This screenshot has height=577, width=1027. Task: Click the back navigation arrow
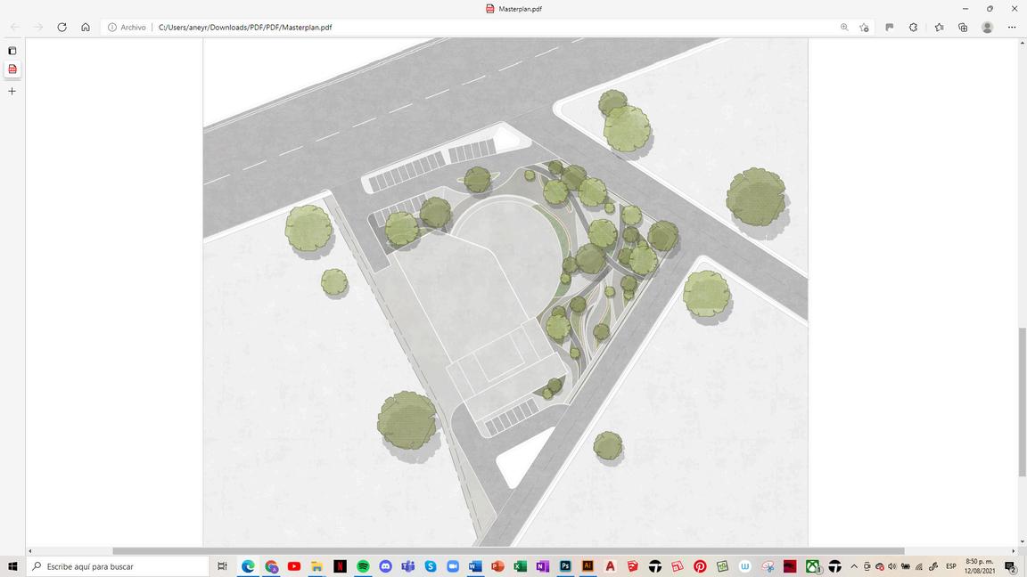coord(15,28)
